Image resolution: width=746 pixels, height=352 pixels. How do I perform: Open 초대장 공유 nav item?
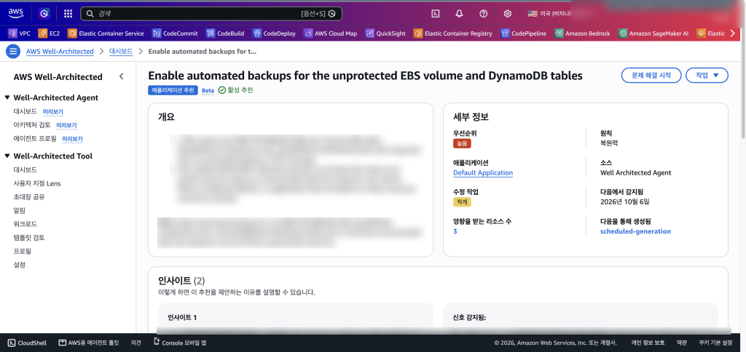click(29, 196)
